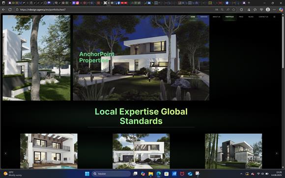Open the browser Settings and more menu
Screen dimensions: 285x178
pos(274,10)
